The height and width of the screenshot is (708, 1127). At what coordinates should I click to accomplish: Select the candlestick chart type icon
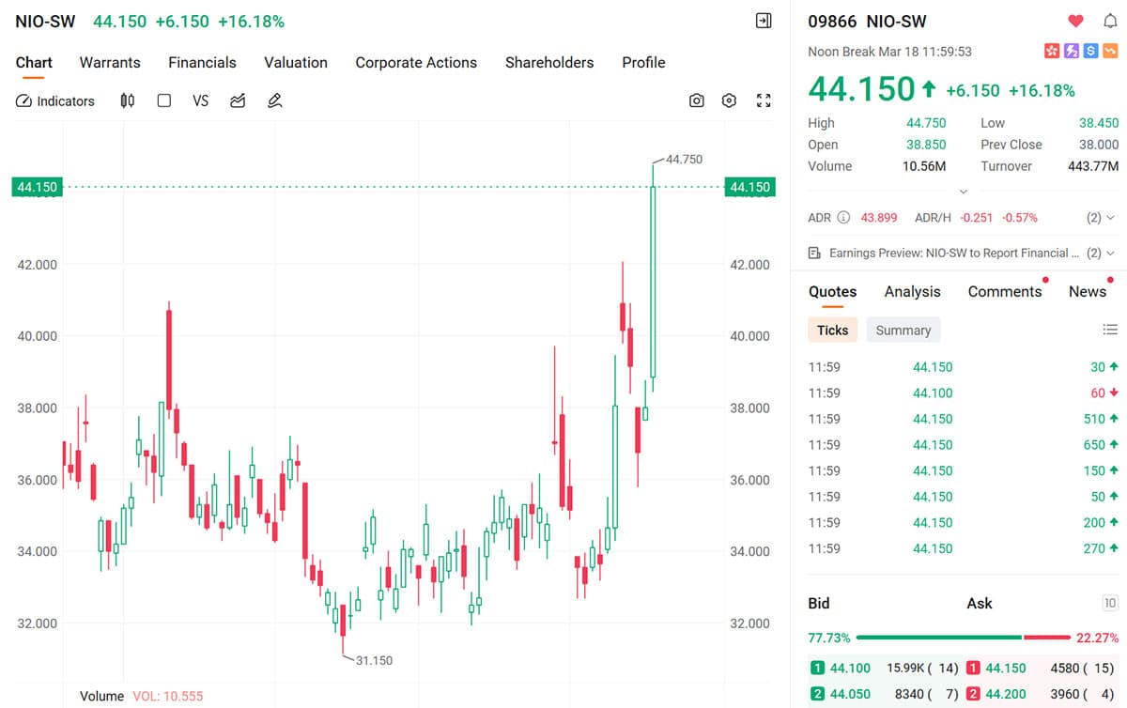tap(128, 100)
